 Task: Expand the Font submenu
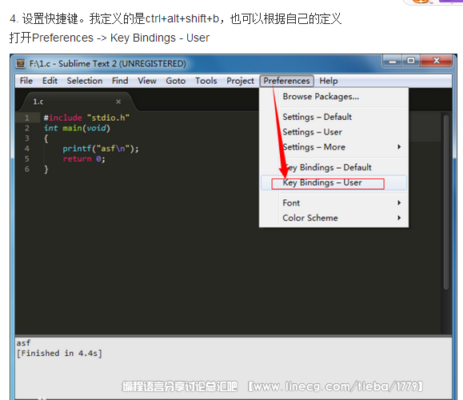pyautogui.click(x=334, y=203)
